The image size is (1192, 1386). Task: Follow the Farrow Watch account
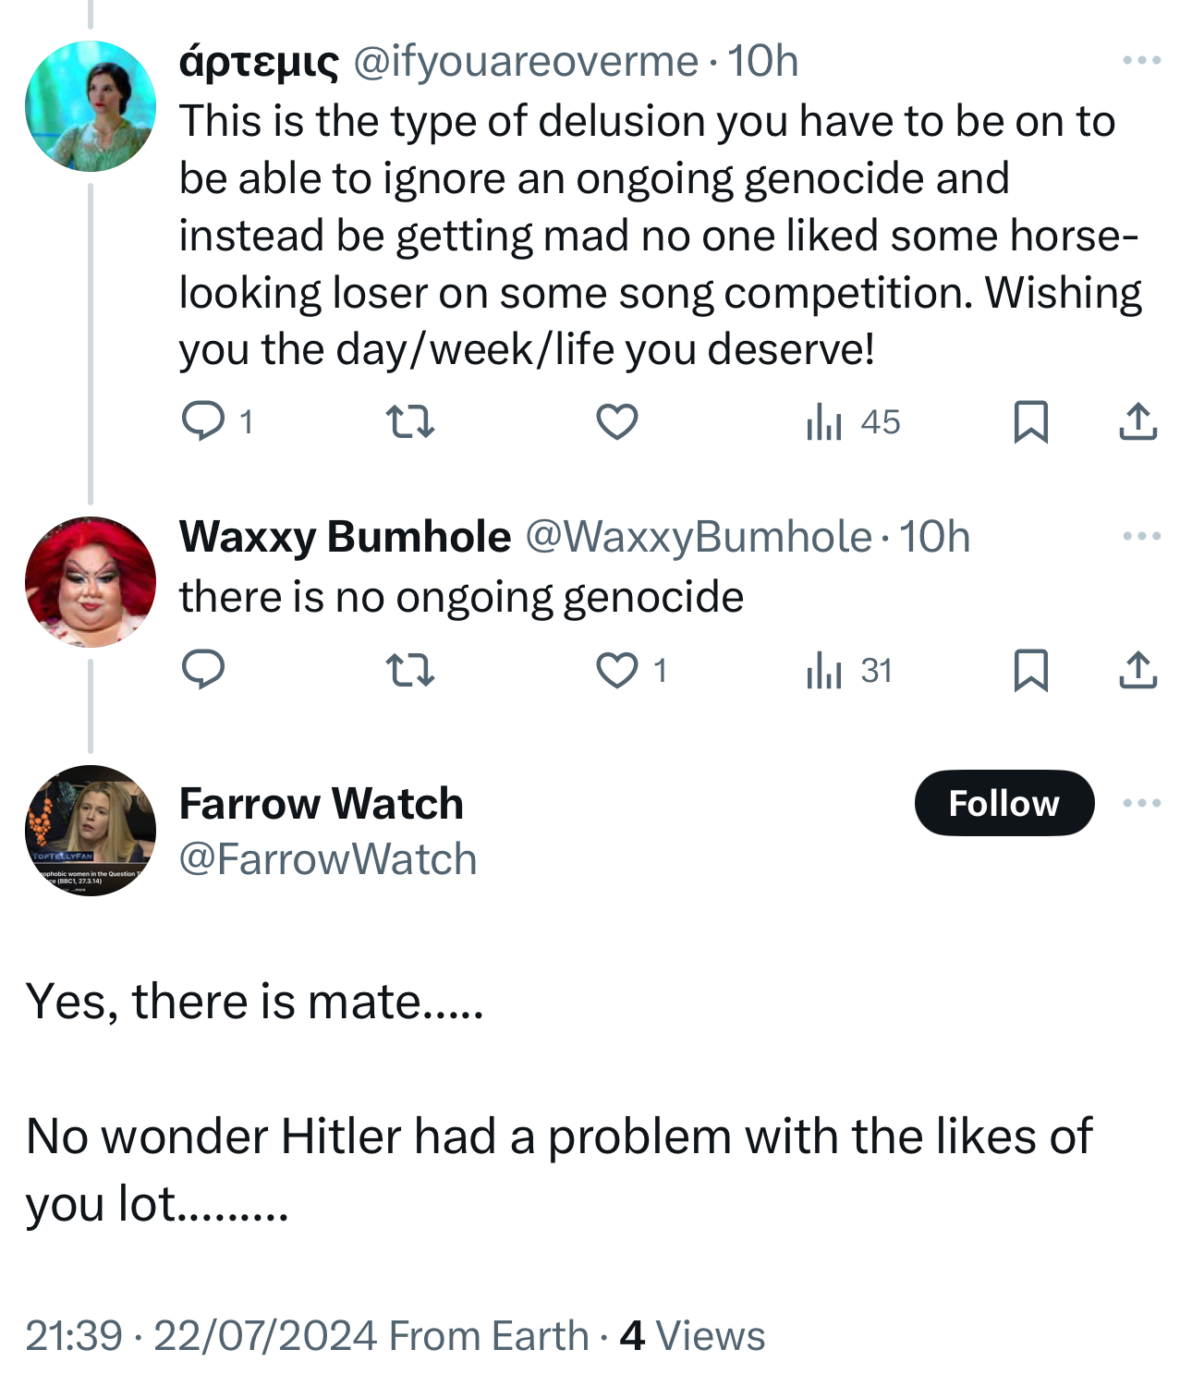click(x=1003, y=803)
